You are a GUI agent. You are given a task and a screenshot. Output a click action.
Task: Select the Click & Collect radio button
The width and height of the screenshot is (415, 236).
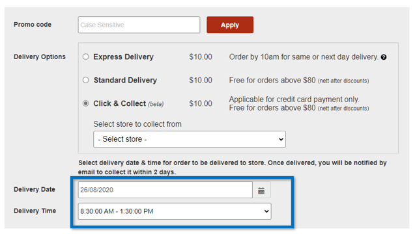(x=86, y=103)
